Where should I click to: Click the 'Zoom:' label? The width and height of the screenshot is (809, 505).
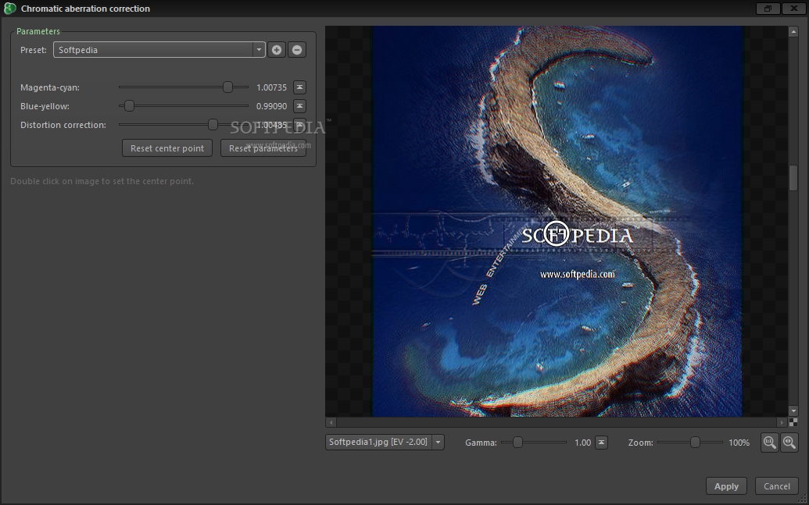[x=641, y=443]
